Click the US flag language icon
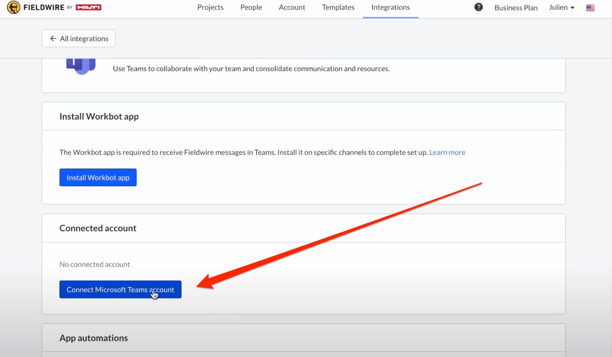The height and width of the screenshot is (357, 612). click(590, 8)
